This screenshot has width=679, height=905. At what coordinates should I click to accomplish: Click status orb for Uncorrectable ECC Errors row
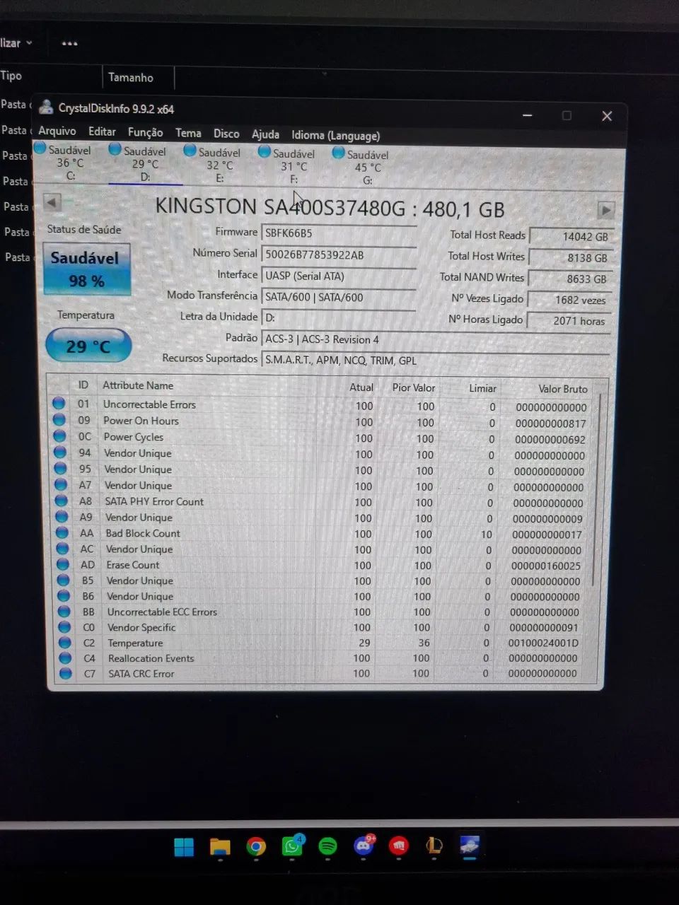tap(64, 612)
